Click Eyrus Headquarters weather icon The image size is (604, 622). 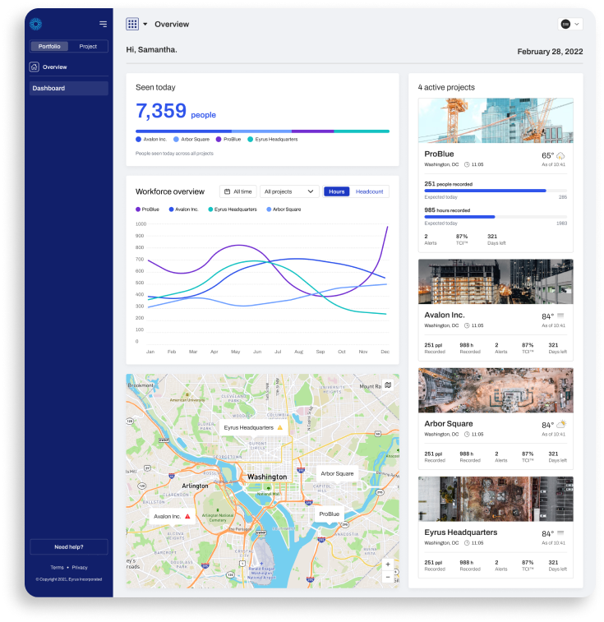tap(560, 532)
